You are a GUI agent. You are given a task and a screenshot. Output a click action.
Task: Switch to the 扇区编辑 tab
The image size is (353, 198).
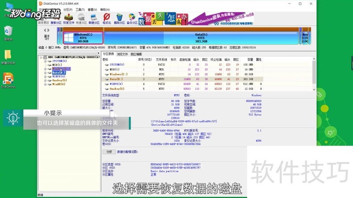(x=136, y=54)
